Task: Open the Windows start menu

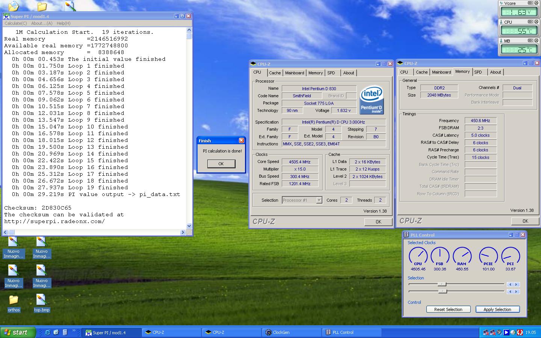Action: coord(18,332)
